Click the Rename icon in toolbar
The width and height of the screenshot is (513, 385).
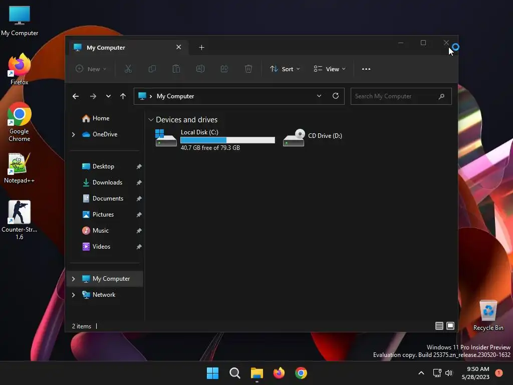[x=200, y=69]
